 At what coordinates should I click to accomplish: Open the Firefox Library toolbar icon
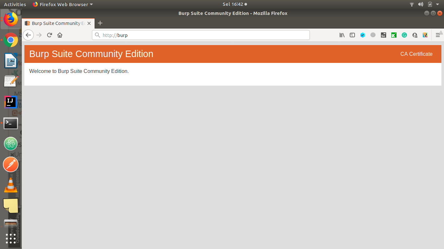(x=342, y=35)
